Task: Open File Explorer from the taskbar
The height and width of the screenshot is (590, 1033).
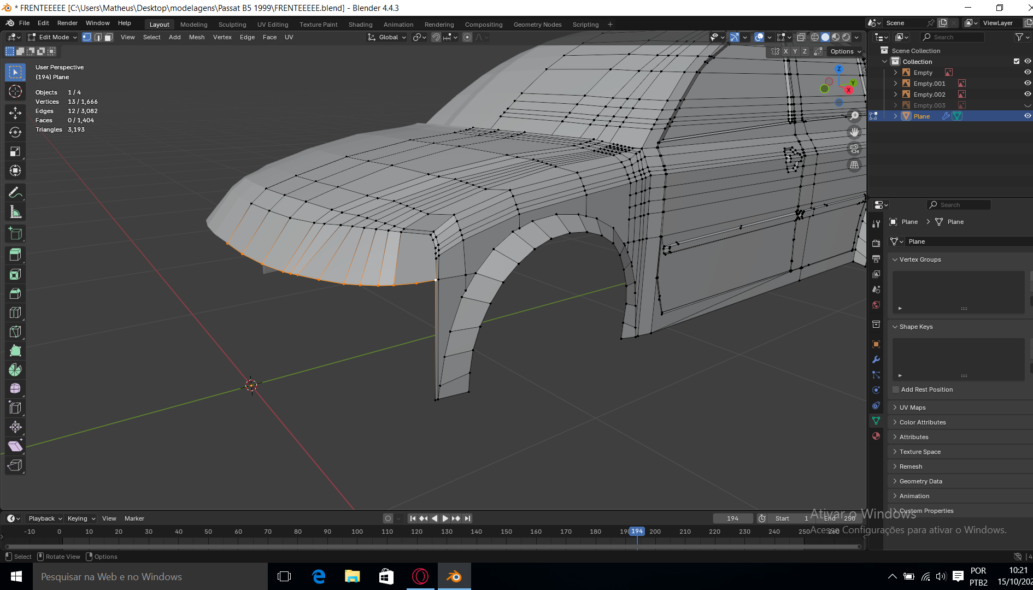Action: click(x=352, y=576)
